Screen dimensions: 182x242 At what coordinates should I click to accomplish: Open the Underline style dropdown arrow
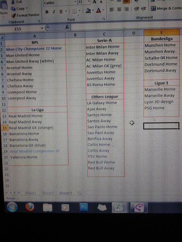pyautogui.click(x=66, y=11)
